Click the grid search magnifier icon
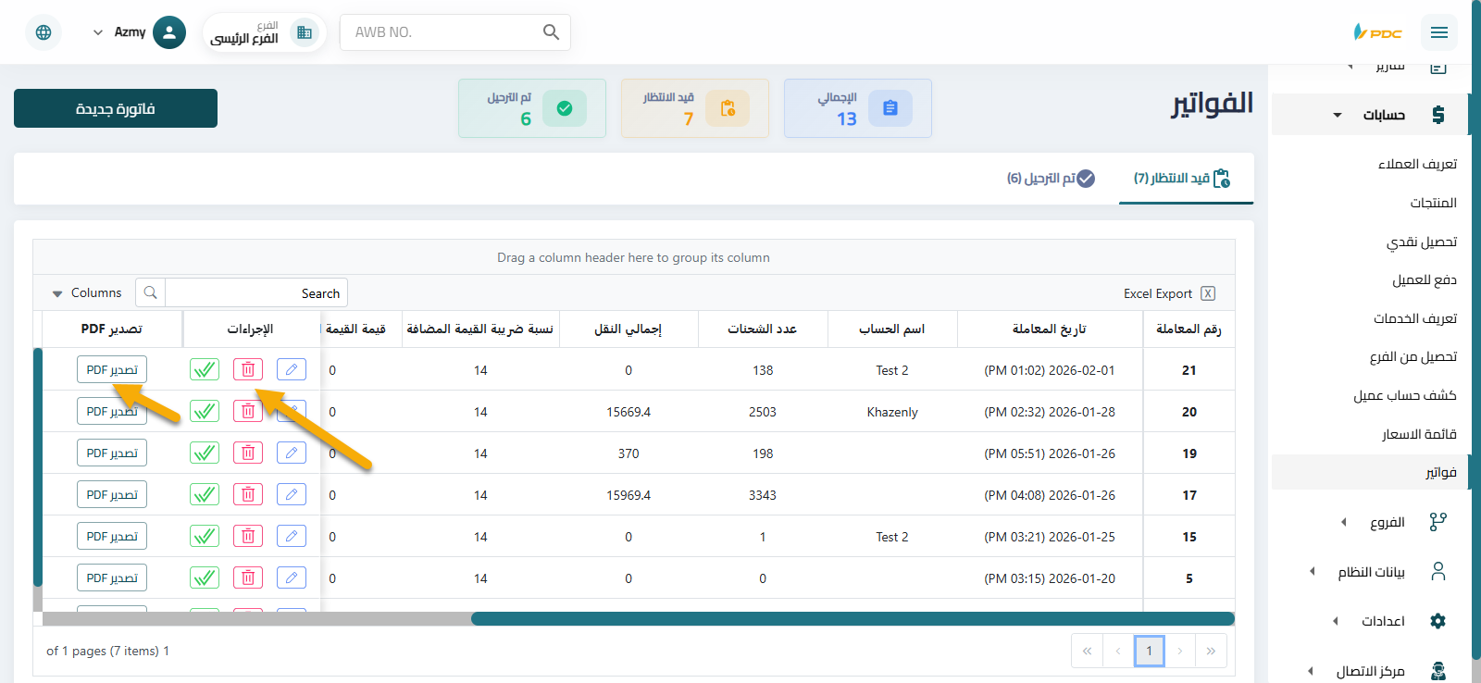1481x683 pixels. (150, 293)
